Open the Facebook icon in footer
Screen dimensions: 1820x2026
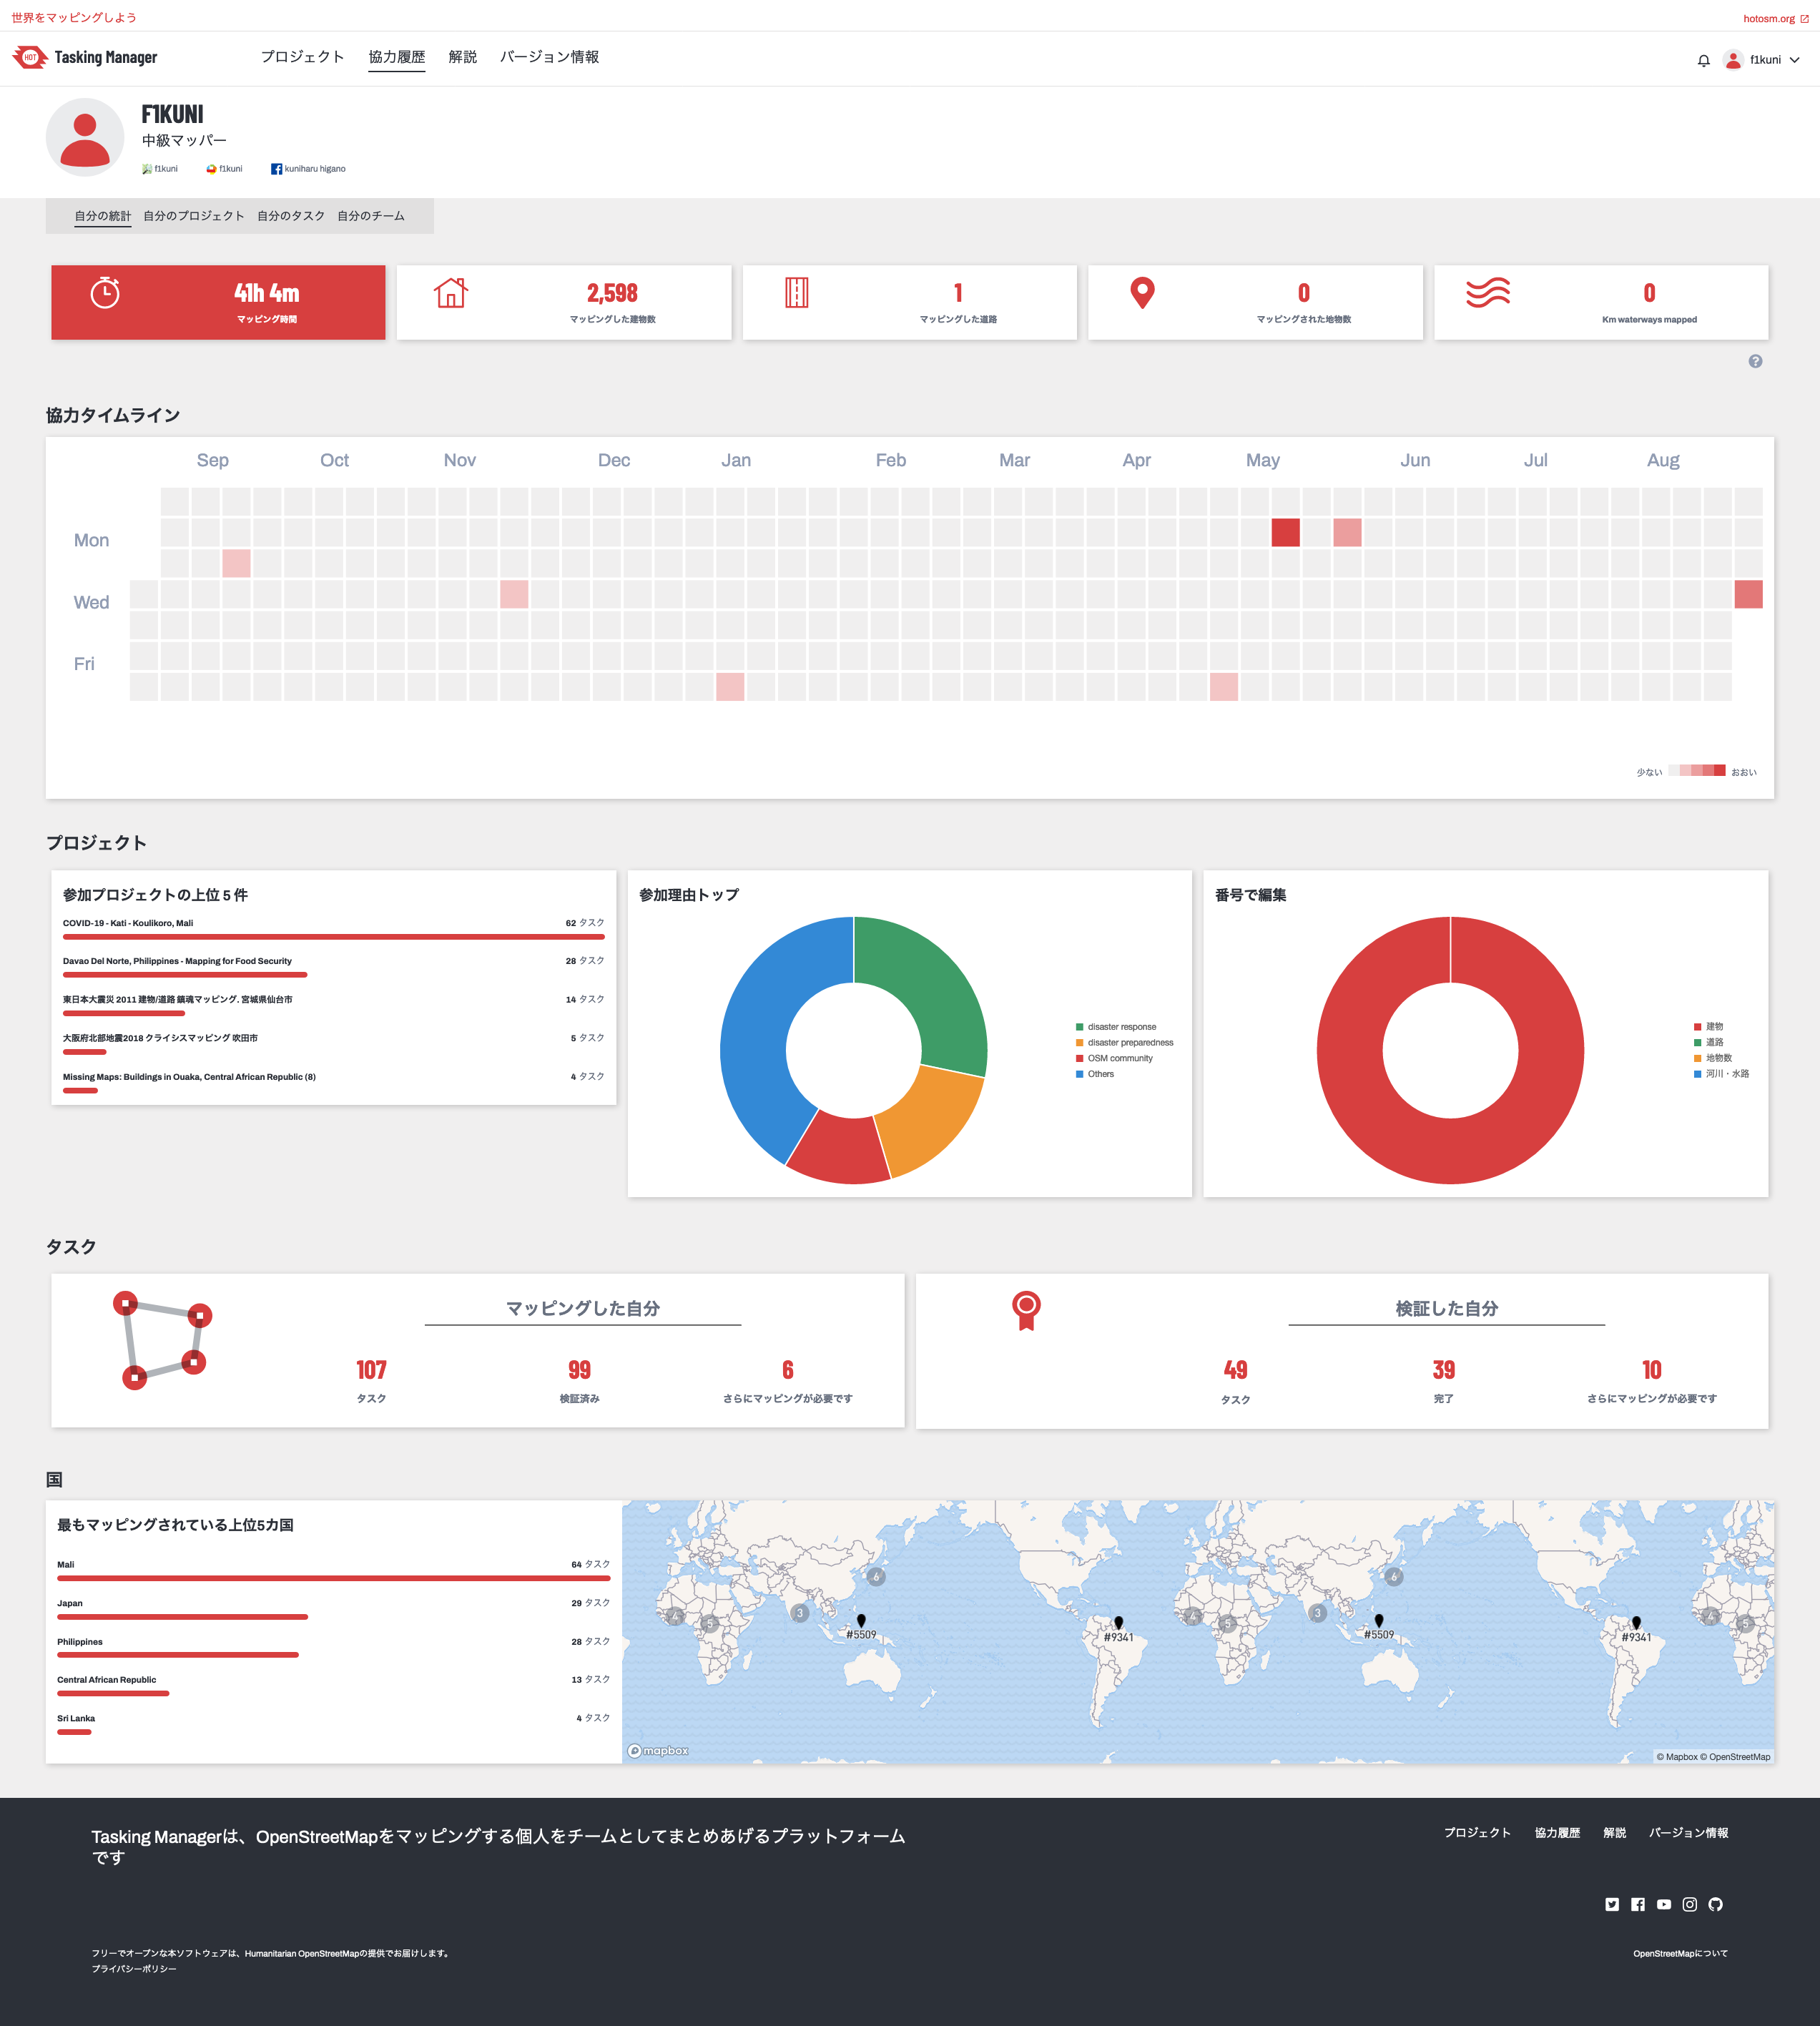pos(1638,1904)
